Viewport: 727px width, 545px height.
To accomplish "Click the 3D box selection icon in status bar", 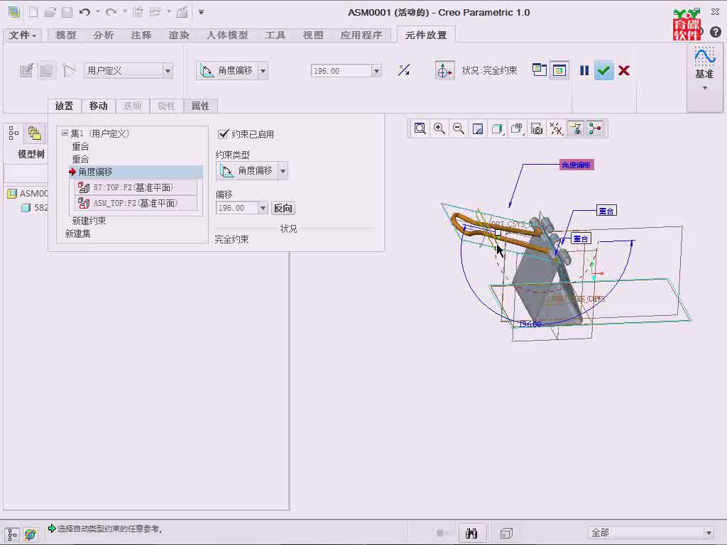I will pos(506,534).
